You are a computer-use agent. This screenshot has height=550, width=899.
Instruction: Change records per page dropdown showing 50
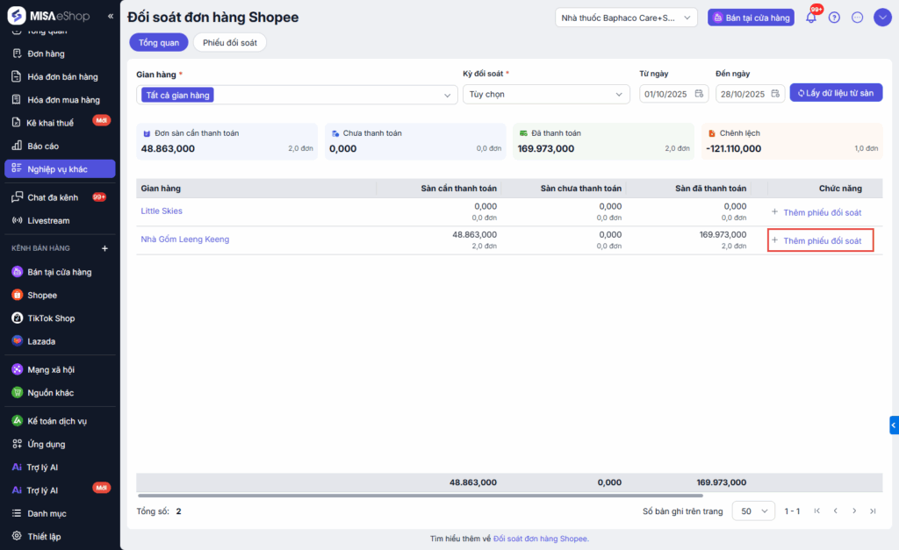point(753,511)
